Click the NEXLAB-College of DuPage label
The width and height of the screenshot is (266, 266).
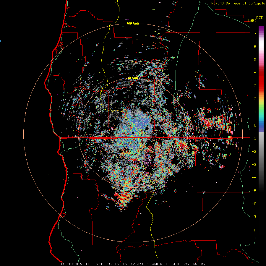pyautogui.click(x=236, y=3)
